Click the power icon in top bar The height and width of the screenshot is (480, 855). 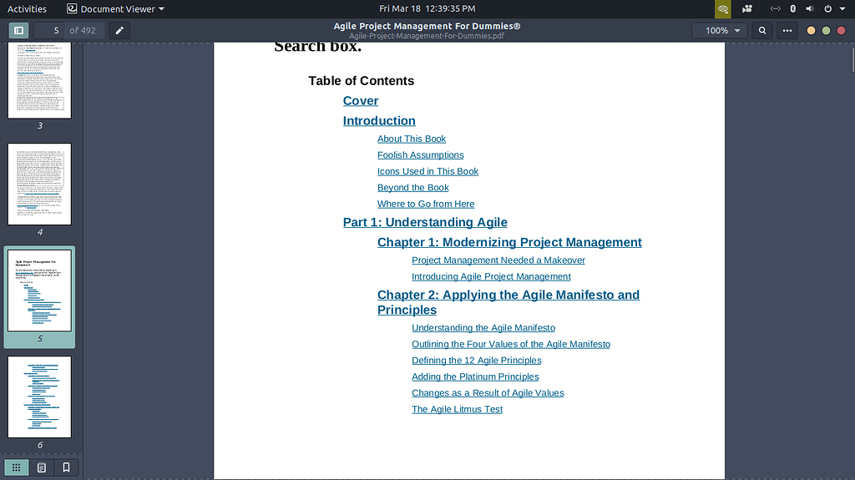click(x=827, y=8)
